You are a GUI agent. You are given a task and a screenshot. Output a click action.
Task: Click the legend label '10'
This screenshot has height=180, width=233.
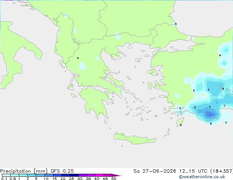[x=46, y=179]
